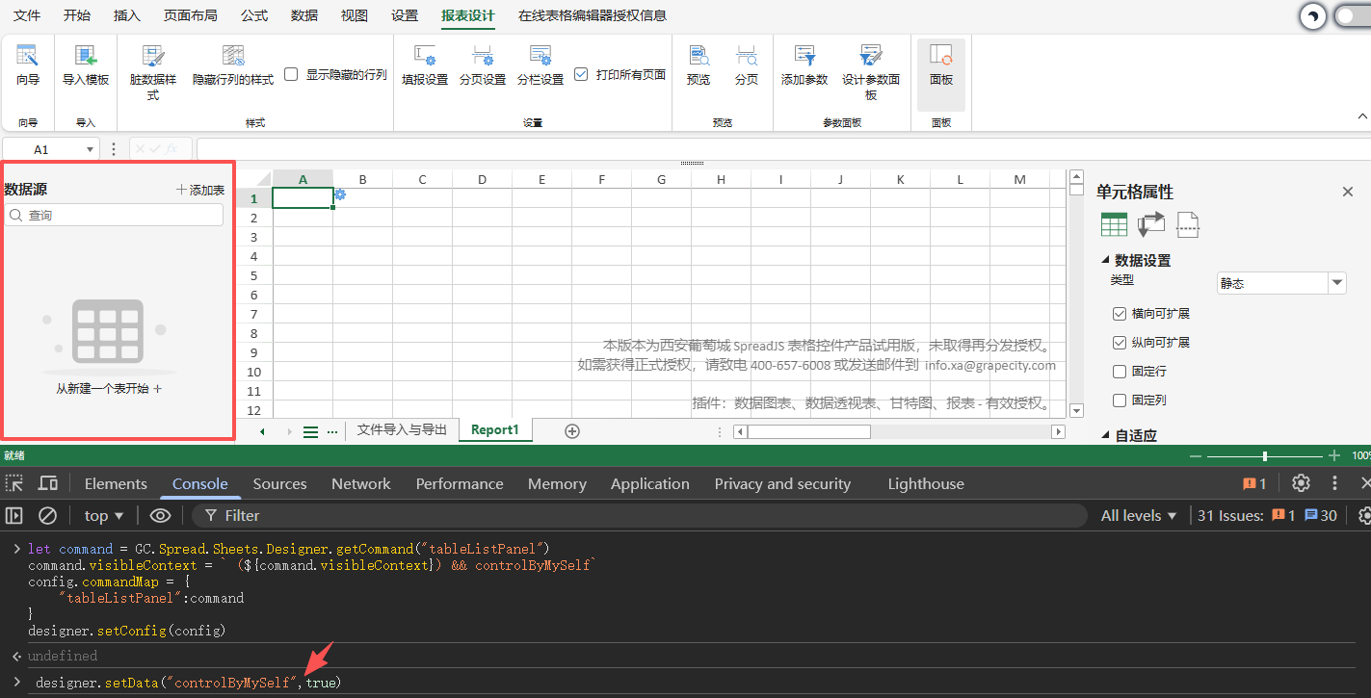
Task: Click the 添加表 add table button
Action: click(200, 190)
